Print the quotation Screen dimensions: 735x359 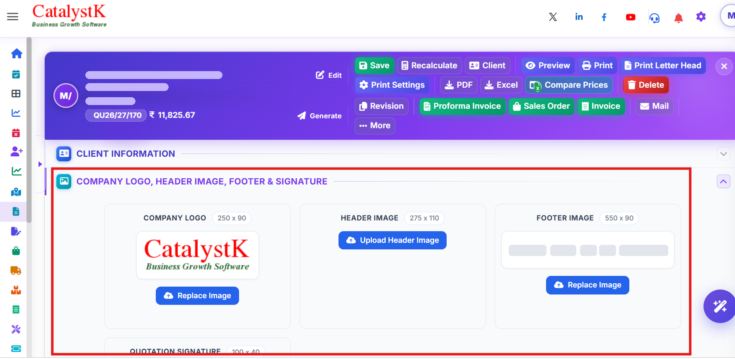tap(597, 66)
